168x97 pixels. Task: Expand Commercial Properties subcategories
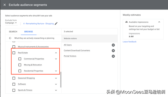56,59
